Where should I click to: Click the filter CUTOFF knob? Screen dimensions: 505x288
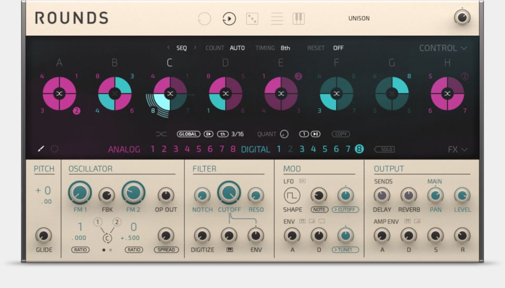tap(229, 193)
